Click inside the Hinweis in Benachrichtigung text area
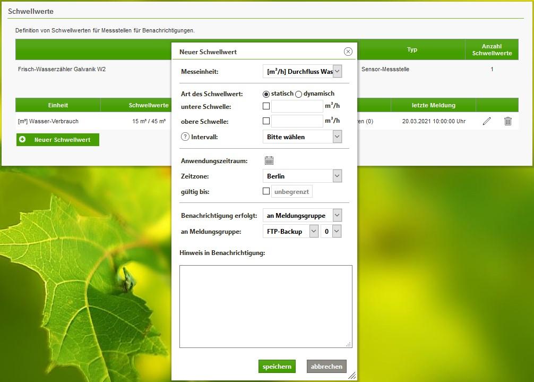534x382 pixels. tap(264, 305)
